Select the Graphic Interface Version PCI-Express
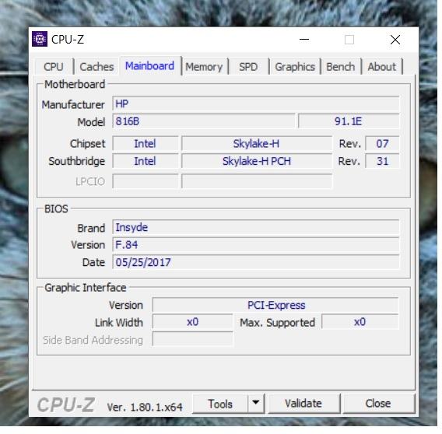 click(x=275, y=305)
